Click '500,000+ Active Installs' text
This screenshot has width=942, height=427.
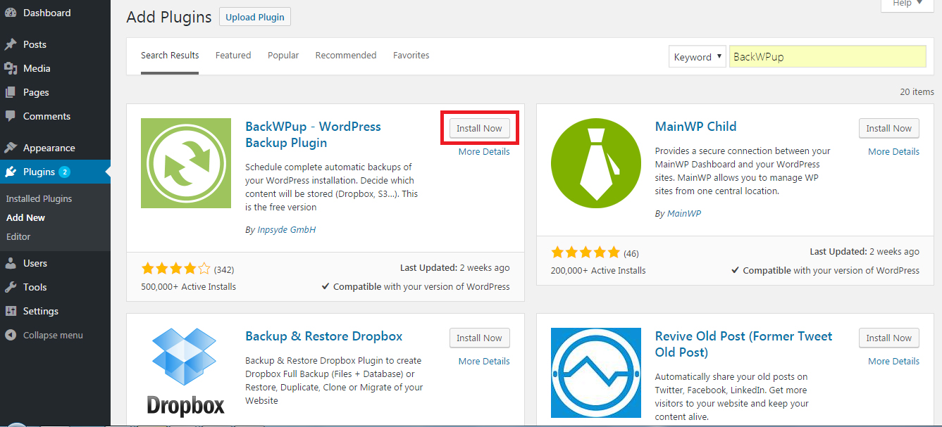(189, 287)
